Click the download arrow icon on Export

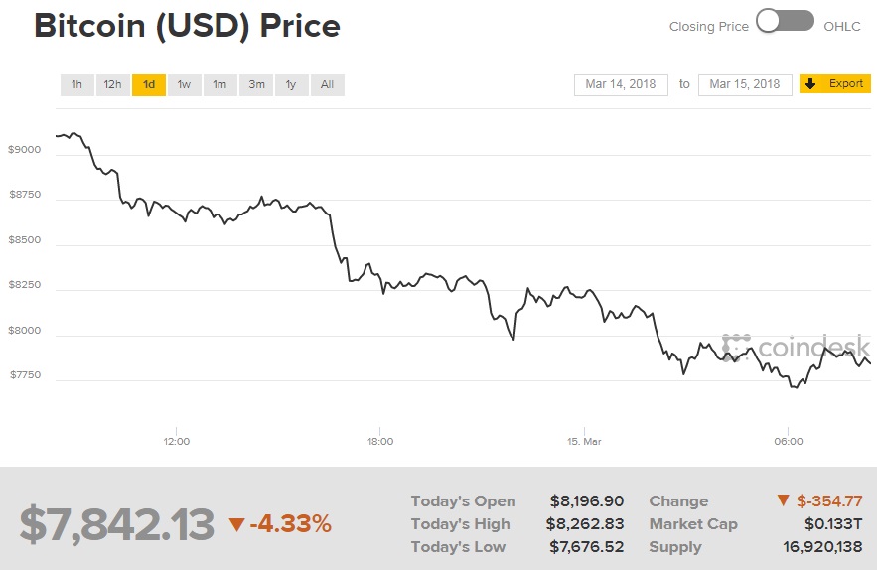(x=810, y=84)
